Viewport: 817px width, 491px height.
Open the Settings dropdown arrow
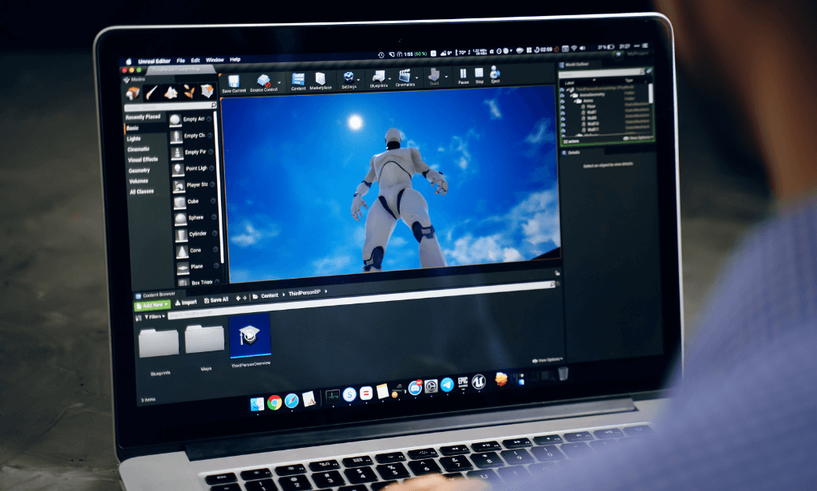[x=358, y=80]
